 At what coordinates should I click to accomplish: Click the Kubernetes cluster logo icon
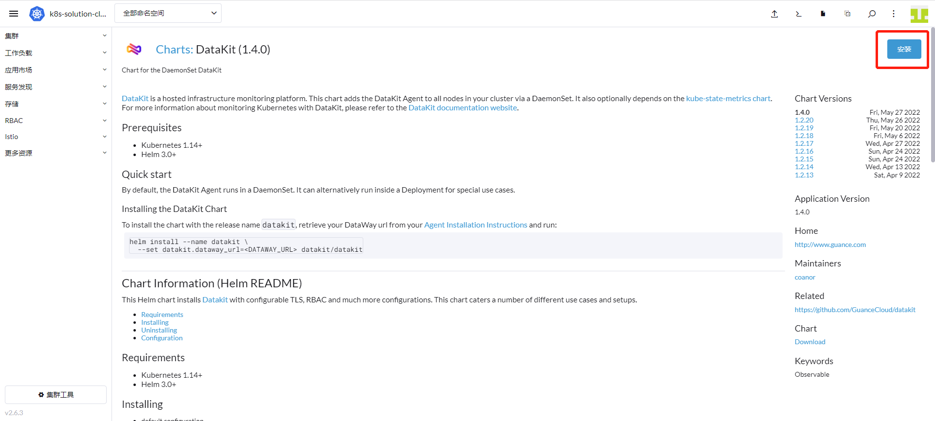pos(37,14)
